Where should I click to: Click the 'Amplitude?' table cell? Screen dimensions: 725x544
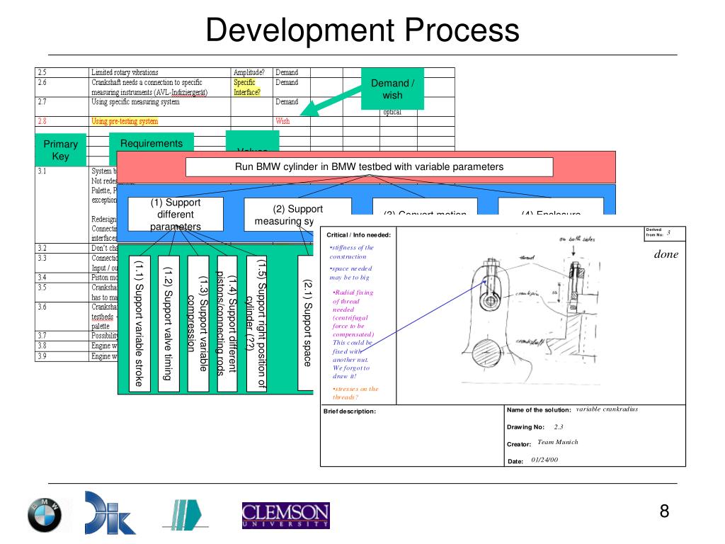click(251, 73)
